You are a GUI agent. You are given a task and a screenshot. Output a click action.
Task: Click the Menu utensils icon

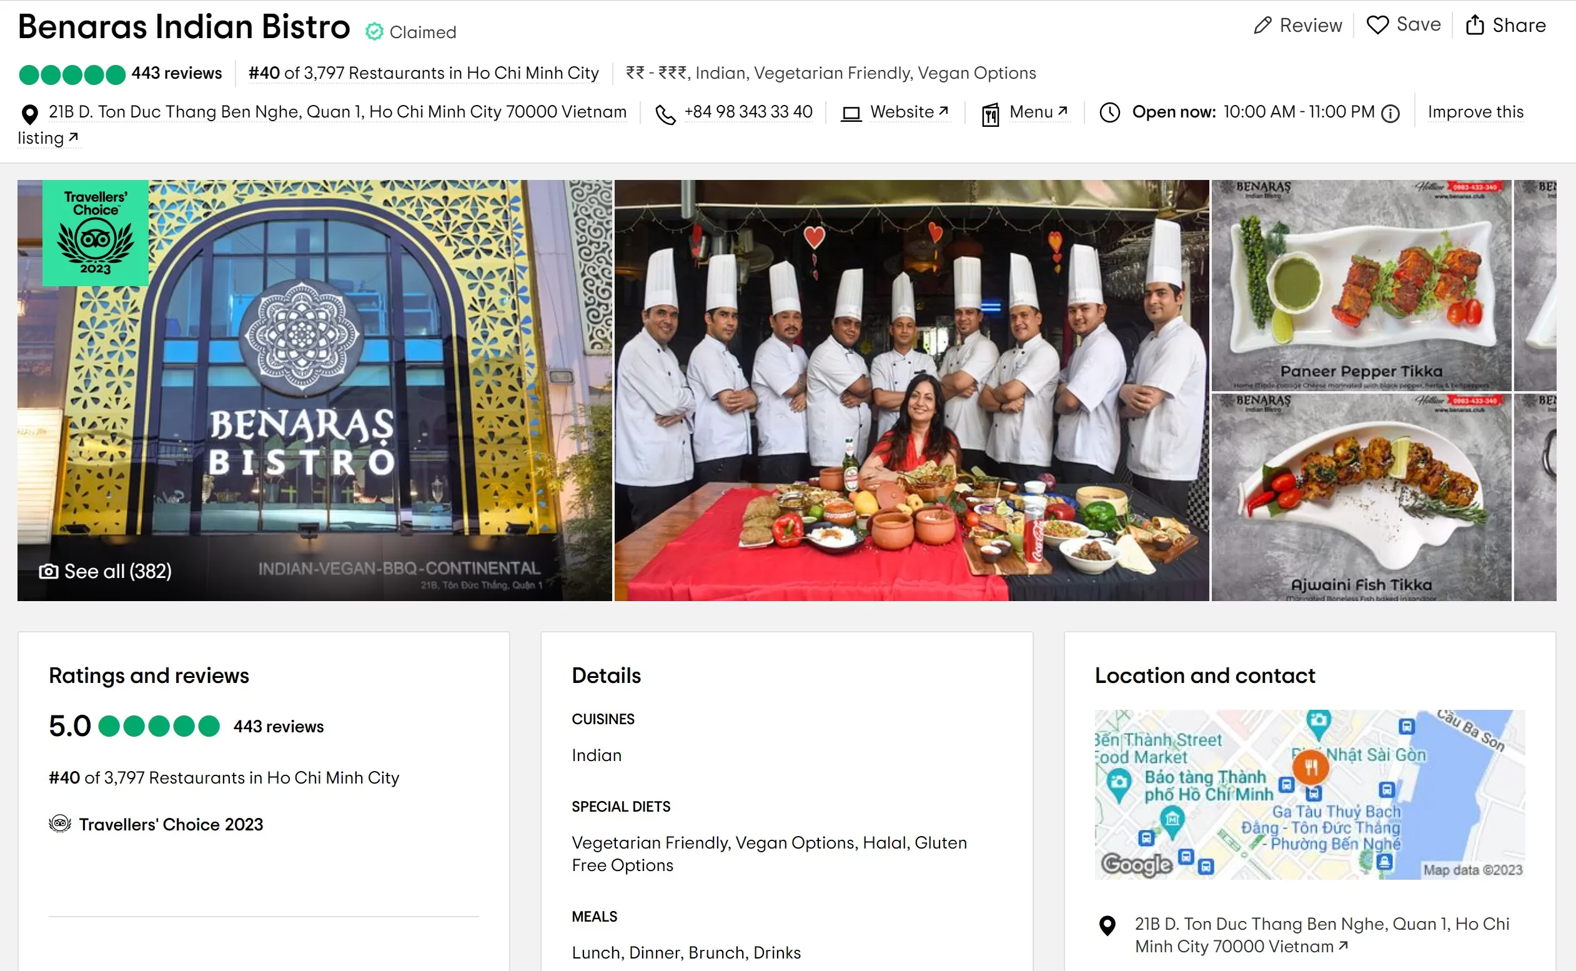point(991,114)
